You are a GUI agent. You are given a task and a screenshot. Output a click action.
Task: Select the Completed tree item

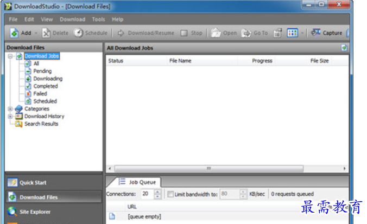(x=46, y=86)
